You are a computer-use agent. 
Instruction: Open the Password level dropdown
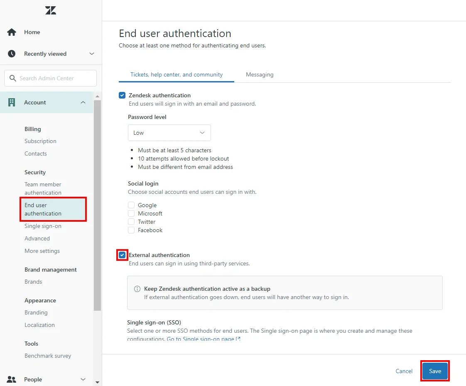[x=169, y=132]
